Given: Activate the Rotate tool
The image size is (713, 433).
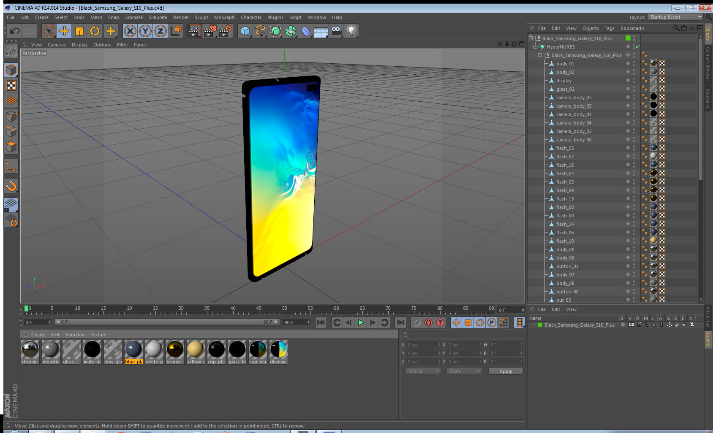Looking at the screenshot, I should point(95,31).
